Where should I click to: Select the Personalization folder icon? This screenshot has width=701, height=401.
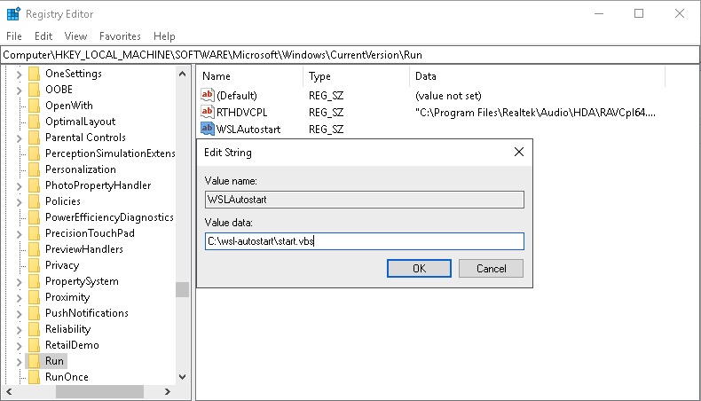click(34, 169)
